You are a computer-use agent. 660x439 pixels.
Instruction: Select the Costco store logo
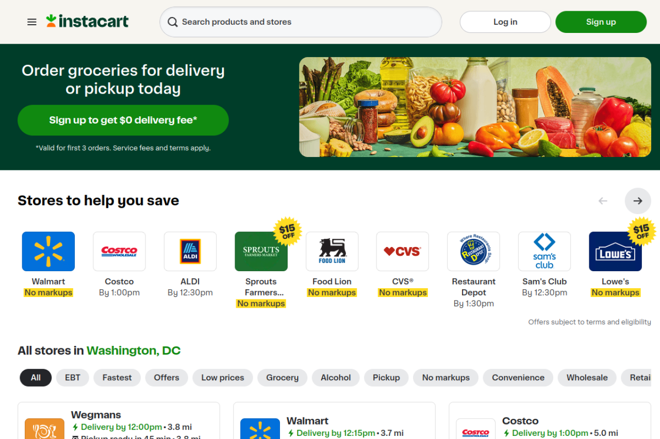click(119, 251)
